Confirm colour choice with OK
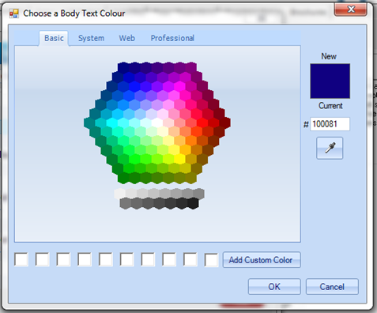Viewport: 377px width, 313px height. point(274,286)
